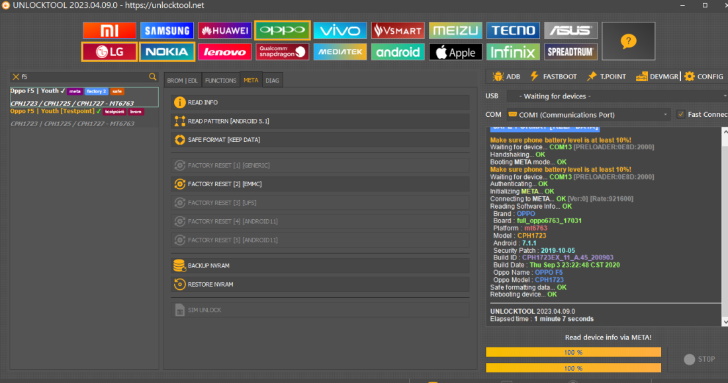728x383 pixels.
Task: Start BACKUP NVRAM
Action: click(x=320, y=266)
